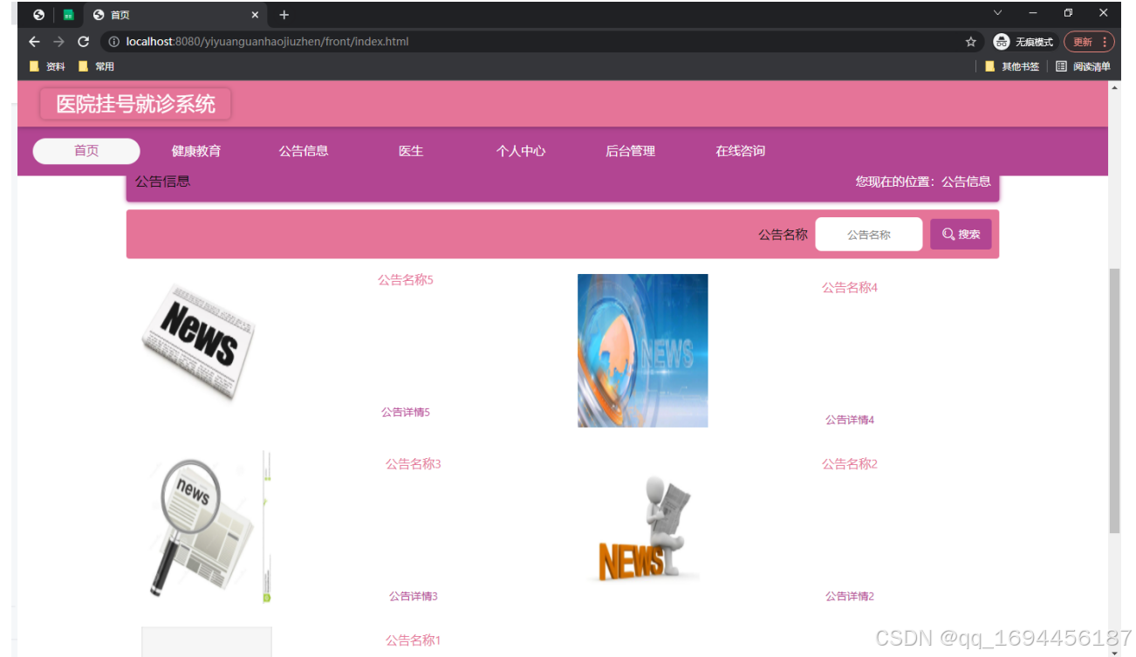Open the 其他书签 bookmarks folder
The width and height of the screenshot is (1136, 657).
click(x=1012, y=66)
